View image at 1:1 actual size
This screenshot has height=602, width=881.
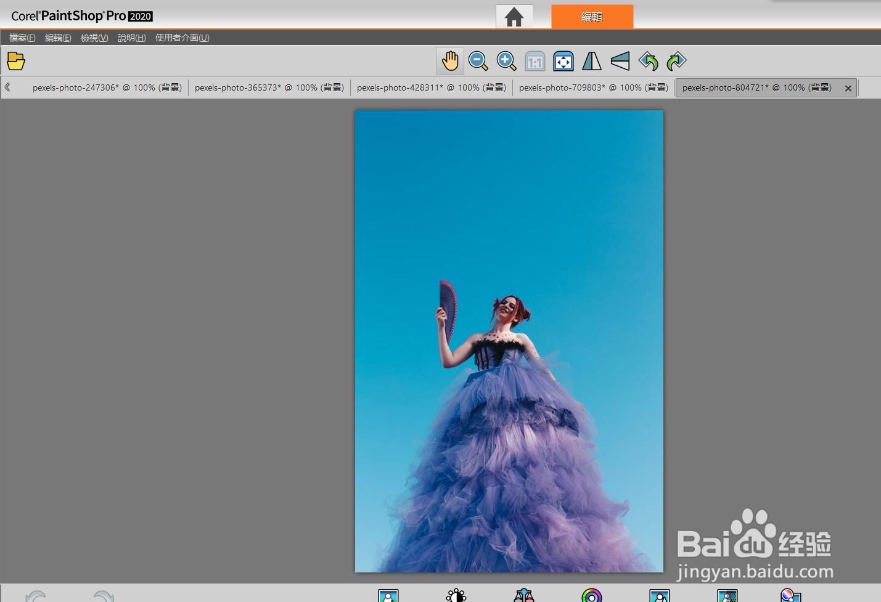pyautogui.click(x=535, y=61)
